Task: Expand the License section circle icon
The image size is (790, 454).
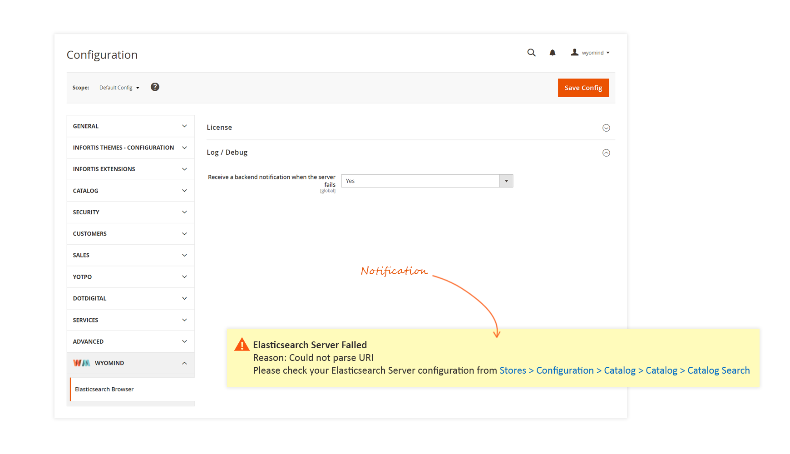Action: [x=606, y=128]
